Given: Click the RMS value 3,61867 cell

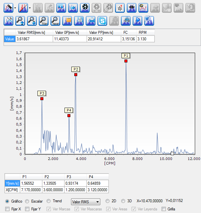Looking at the screenshot, I should point(34,39).
